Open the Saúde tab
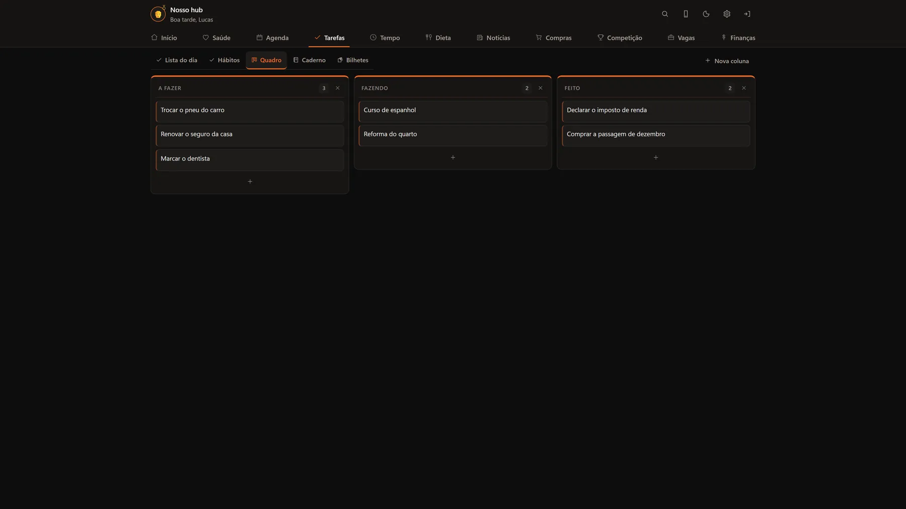906x509 pixels. tap(216, 38)
